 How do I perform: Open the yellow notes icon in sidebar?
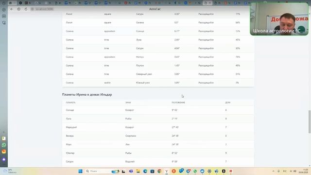coord(4,138)
